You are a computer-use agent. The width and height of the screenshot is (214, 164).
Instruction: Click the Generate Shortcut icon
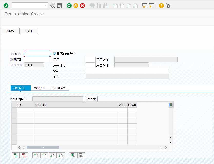(151, 6)
